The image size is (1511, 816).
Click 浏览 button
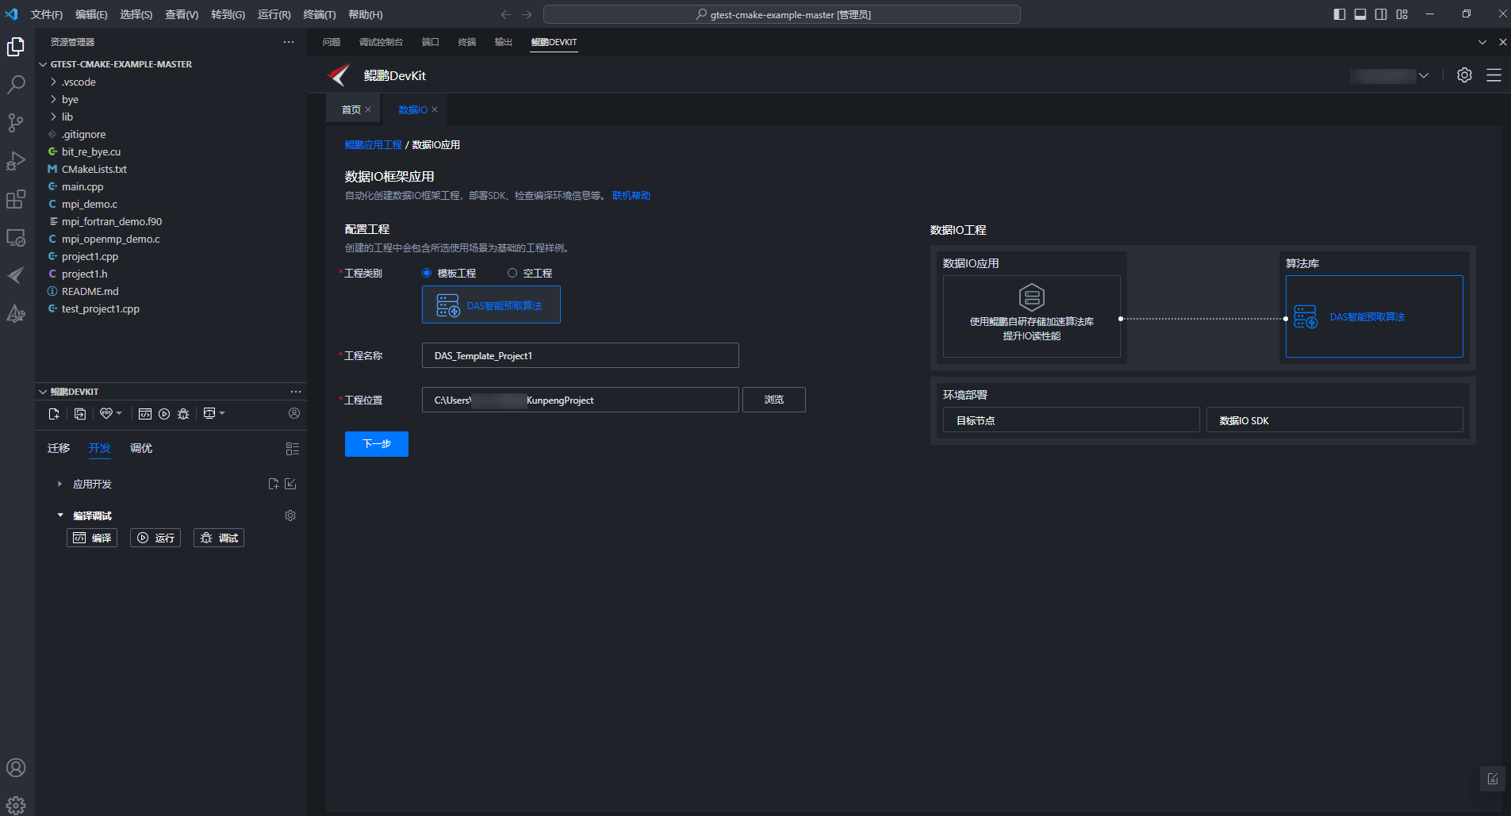pyautogui.click(x=774, y=400)
